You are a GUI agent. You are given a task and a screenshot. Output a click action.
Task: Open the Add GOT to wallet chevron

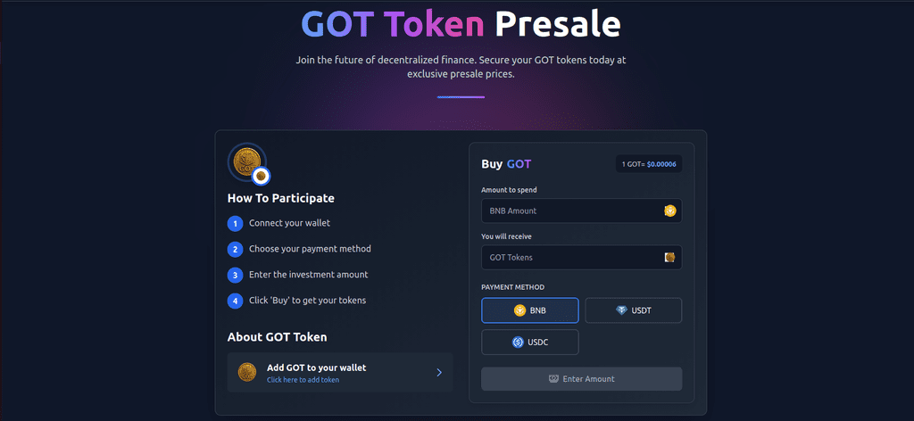[x=439, y=372]
